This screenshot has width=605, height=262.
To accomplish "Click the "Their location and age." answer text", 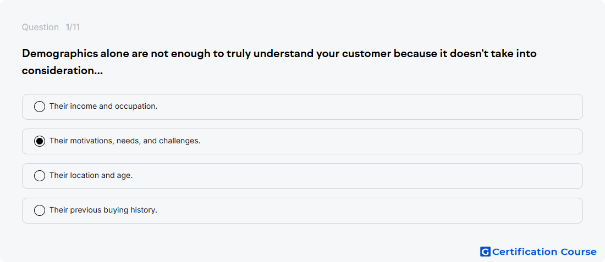I will click(91, 176).
